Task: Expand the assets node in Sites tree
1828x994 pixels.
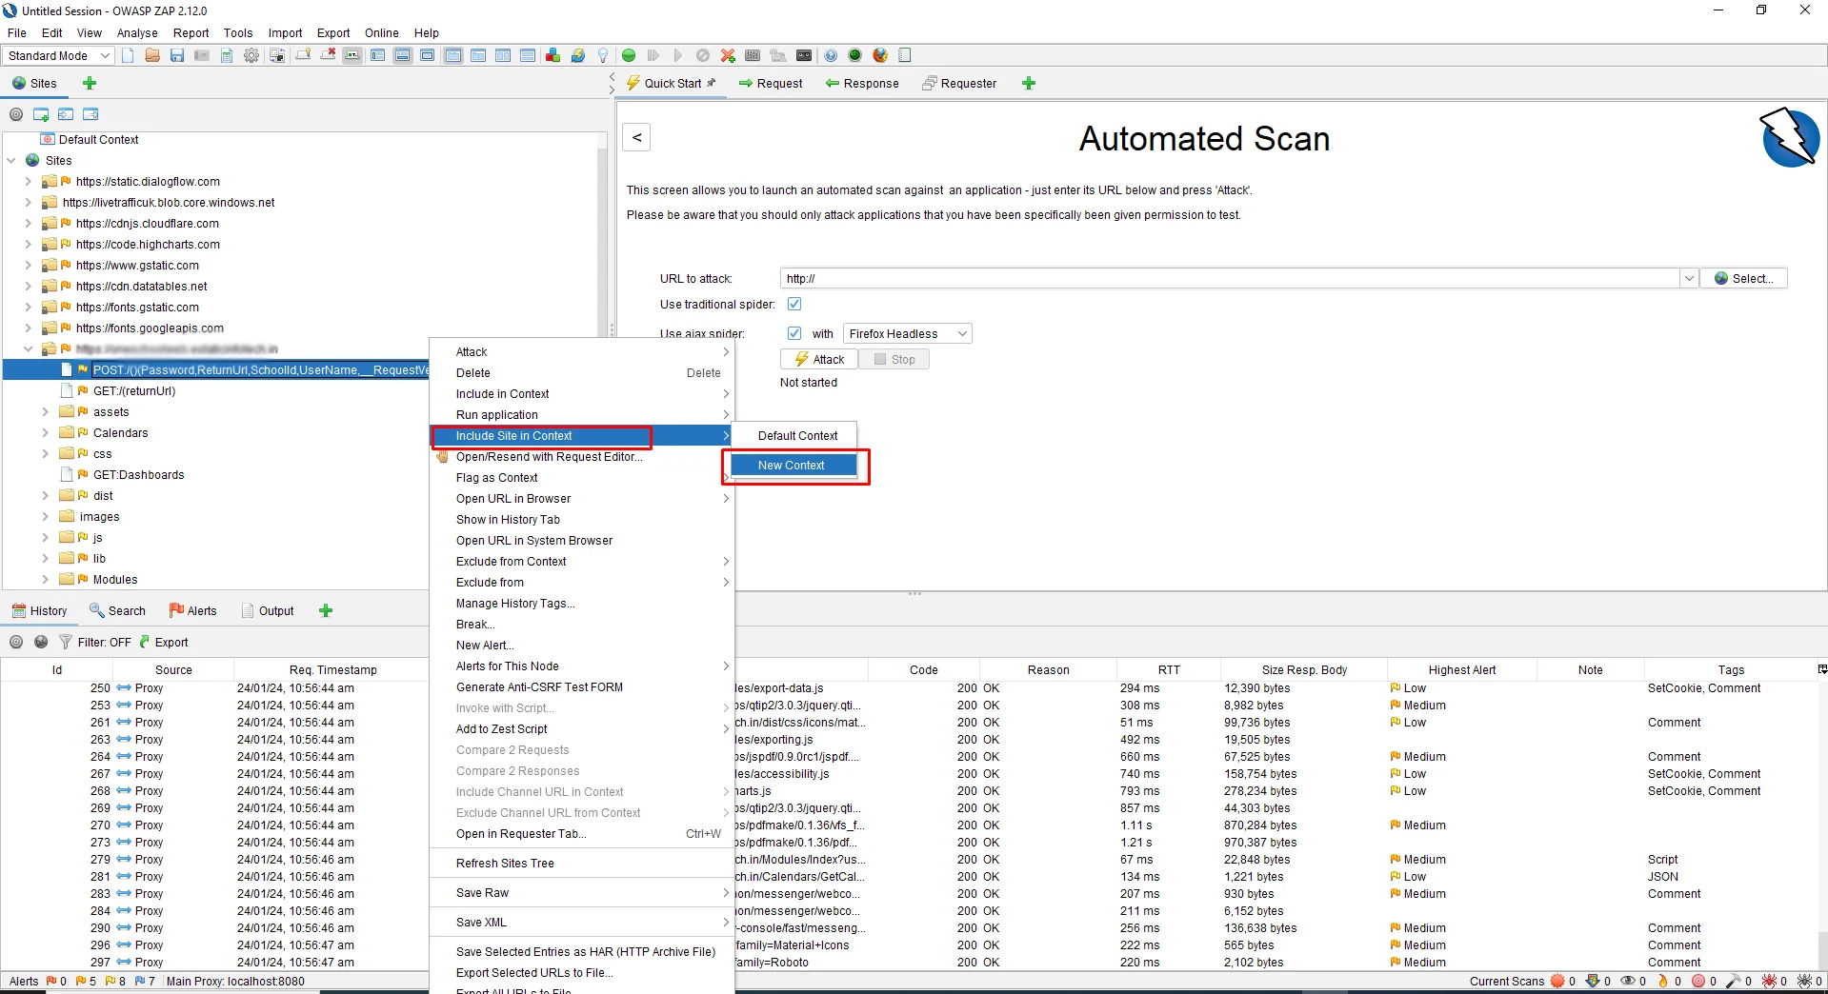Action: pyautogui.click(x=45, y=411)
